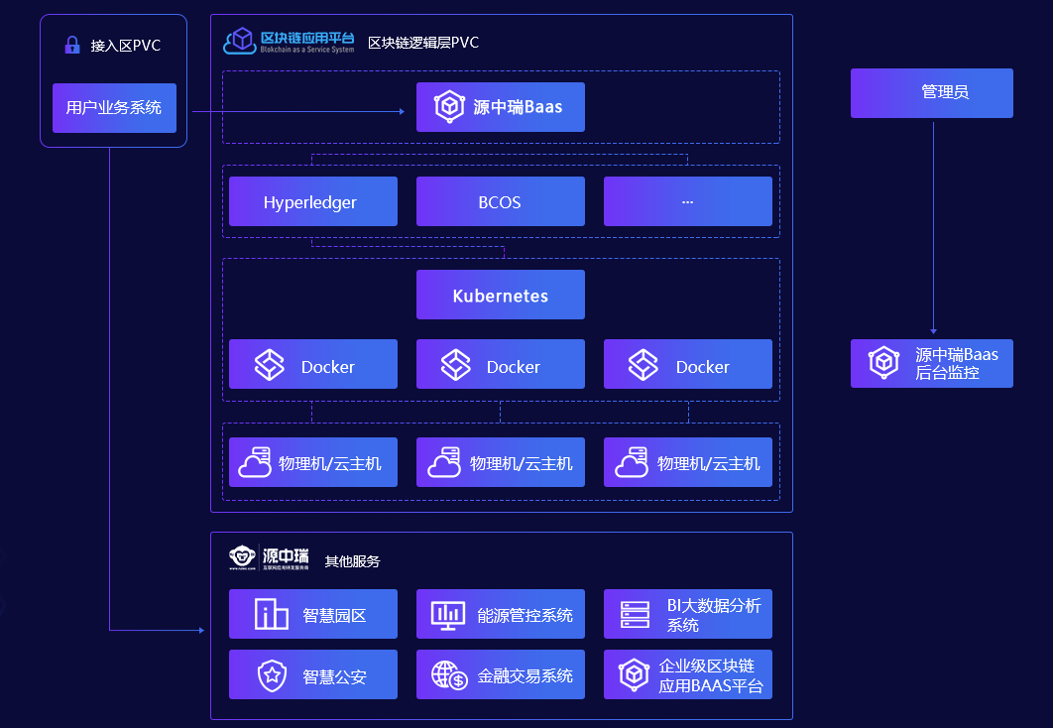Image resolution: width=1053 pixels, height=728 pixels.
Task: Click the 用户业务系统 button
Action: click(114, 108)
